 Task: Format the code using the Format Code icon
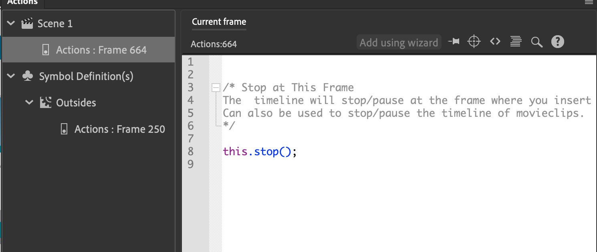coord(516,42)
